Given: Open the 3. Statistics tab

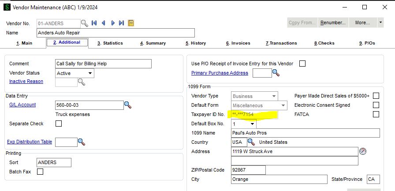Looking at the screenshot, I should 110,43.
